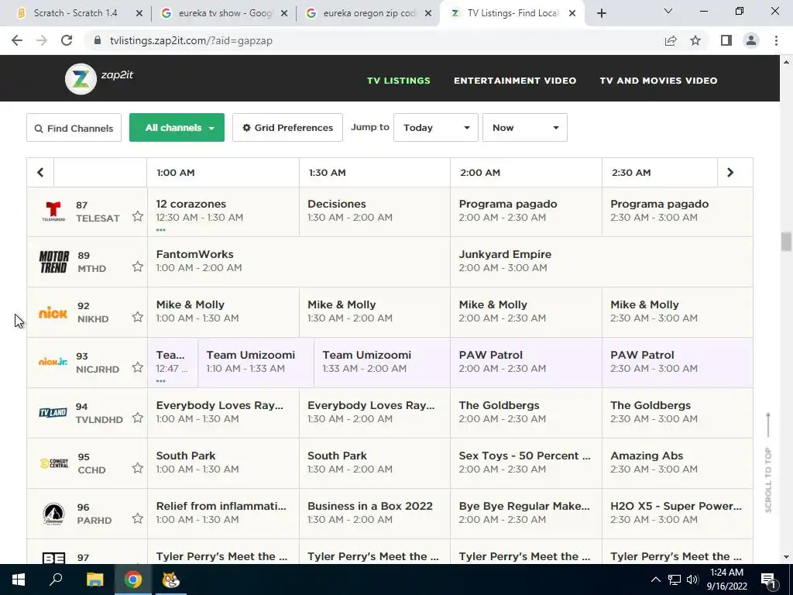Favorite channel 89 MTHD with its star

(138, 267)
